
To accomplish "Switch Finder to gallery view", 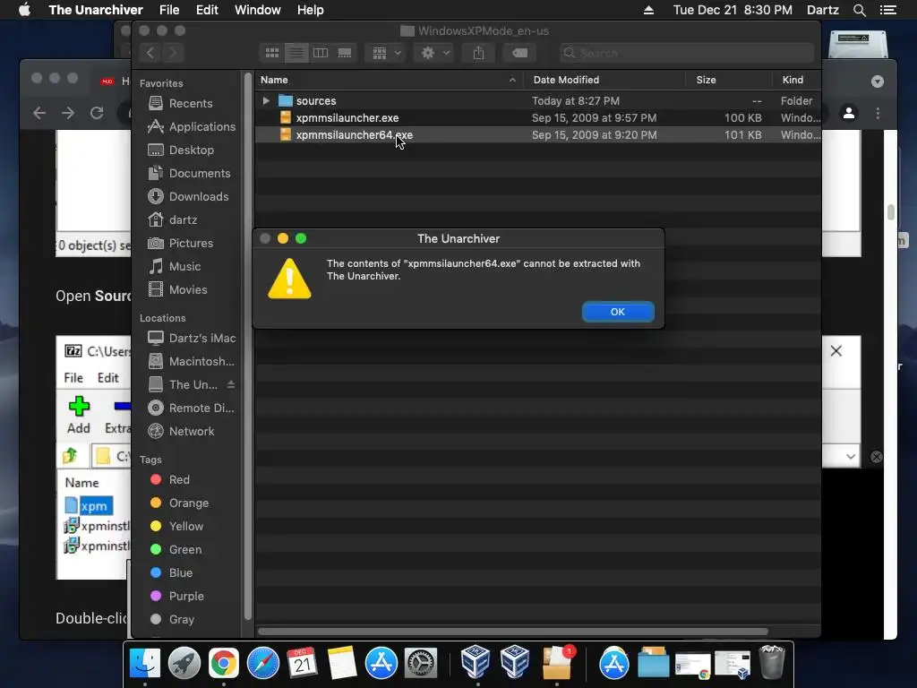I will click(345, 53).
